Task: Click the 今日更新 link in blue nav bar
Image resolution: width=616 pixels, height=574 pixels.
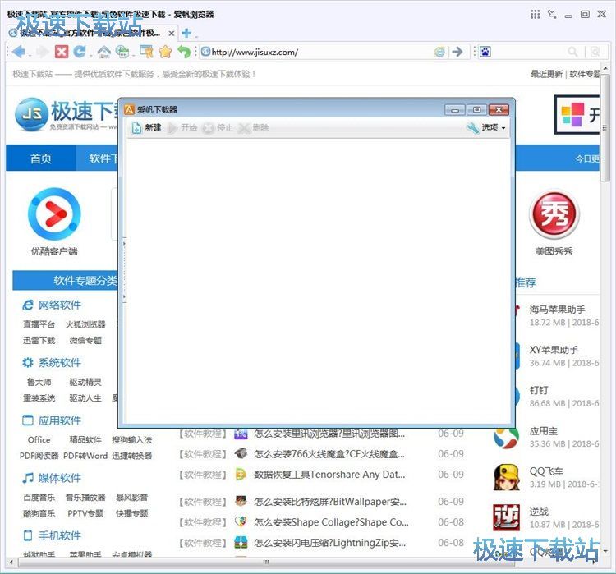Action: [x=587, y=158]
